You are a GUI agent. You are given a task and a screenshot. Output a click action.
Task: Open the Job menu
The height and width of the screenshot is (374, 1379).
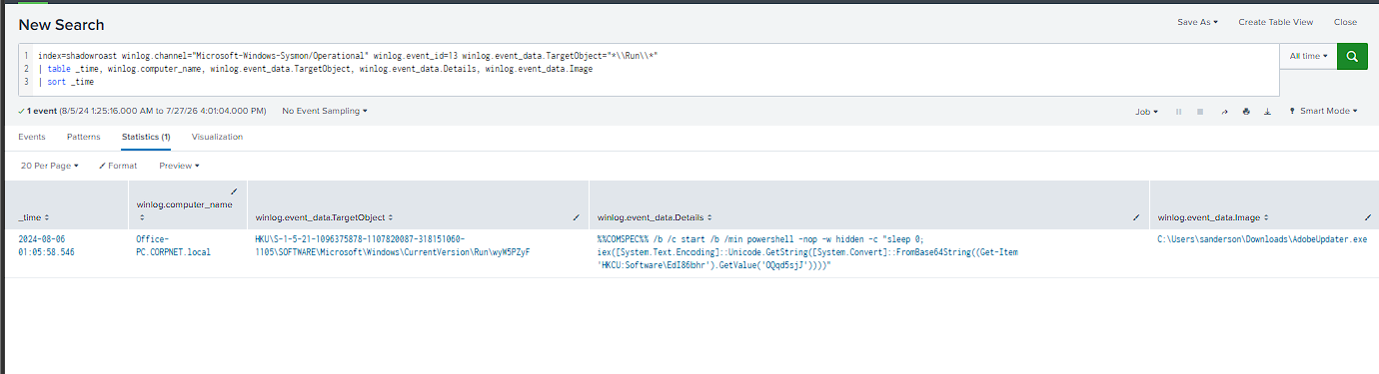[1147, 112]
